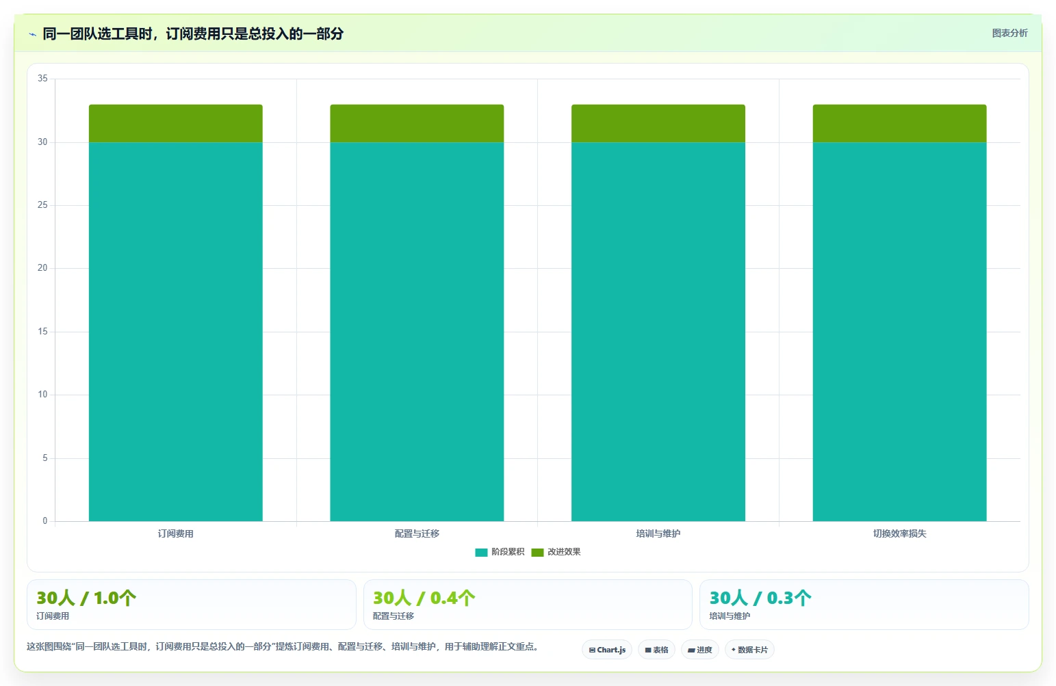Screen dimensions: 1056x686
Task: Click the y-axis tick label 20
Action: (42, 268)
